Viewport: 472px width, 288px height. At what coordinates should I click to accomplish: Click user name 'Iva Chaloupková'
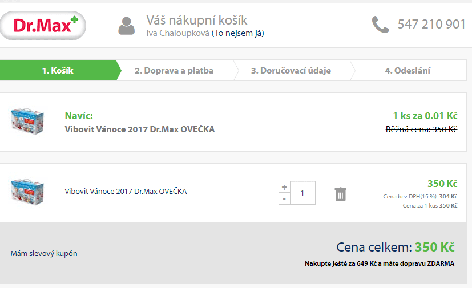(178, 33)
